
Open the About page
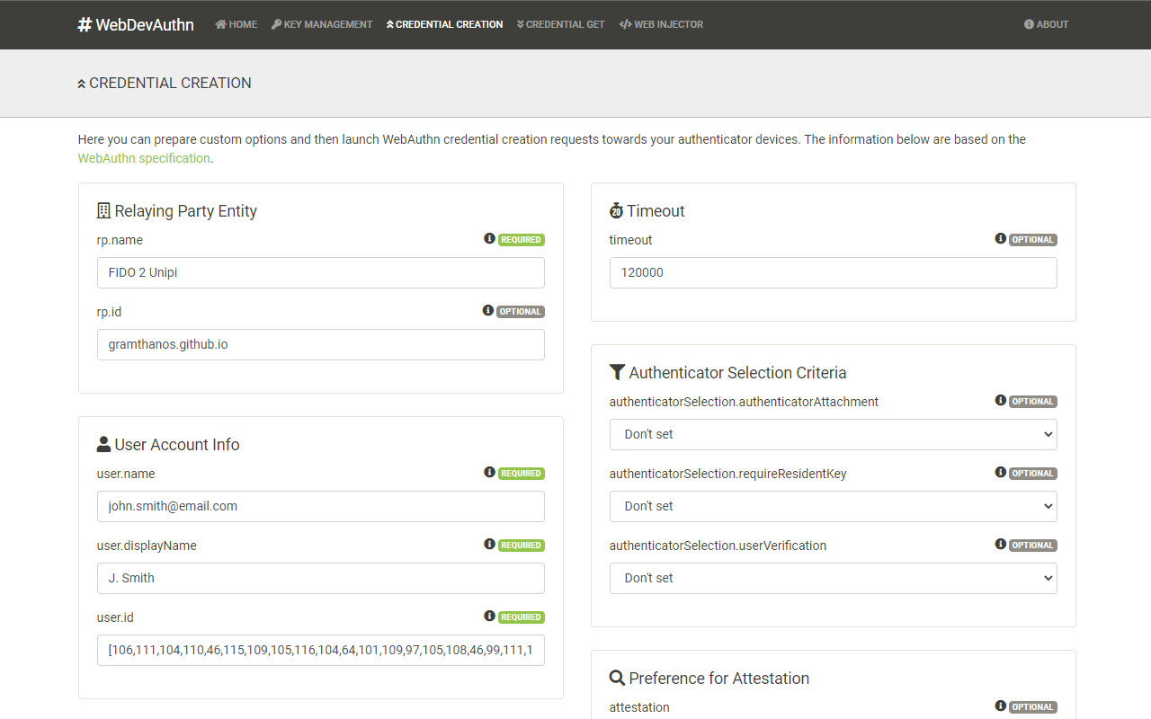(1047, 24)
